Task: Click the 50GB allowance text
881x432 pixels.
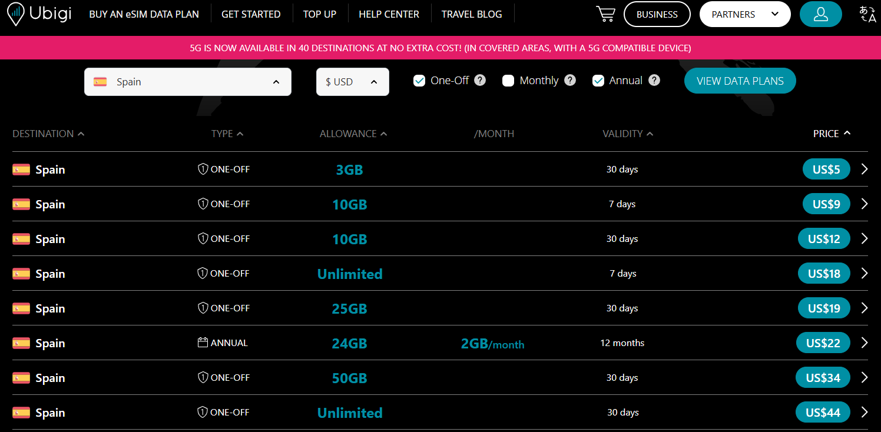Action: [x=349, y=378]
